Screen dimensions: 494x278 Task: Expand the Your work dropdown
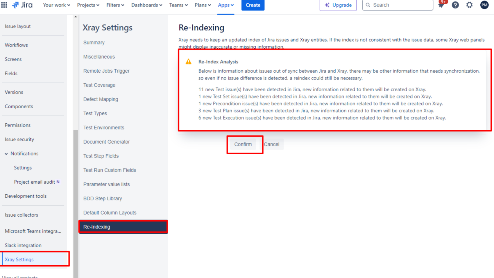57,5
